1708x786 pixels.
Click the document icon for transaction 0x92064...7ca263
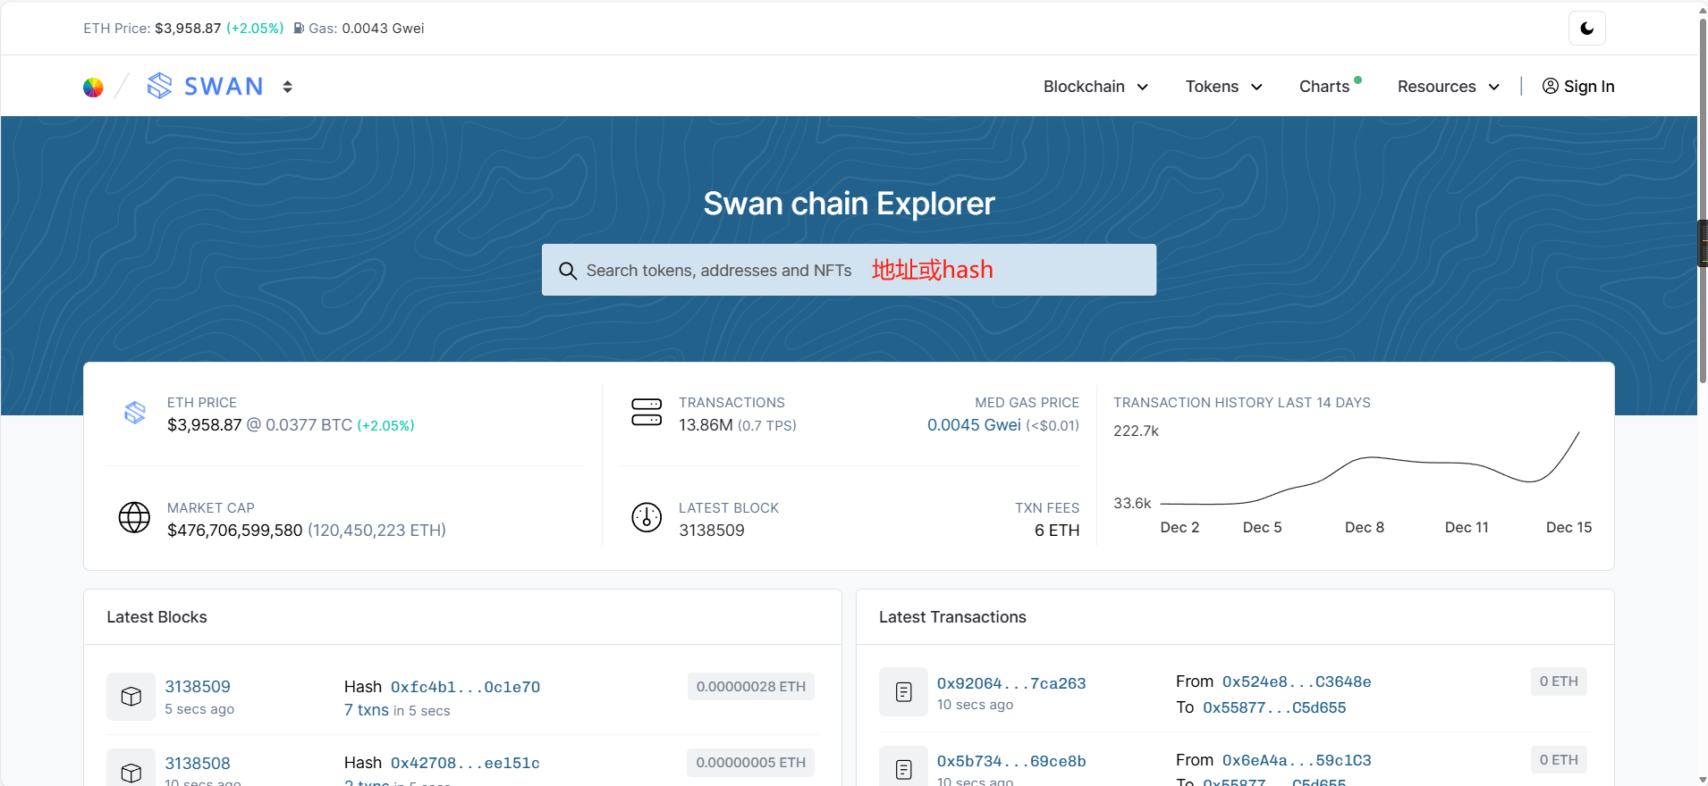904,692
